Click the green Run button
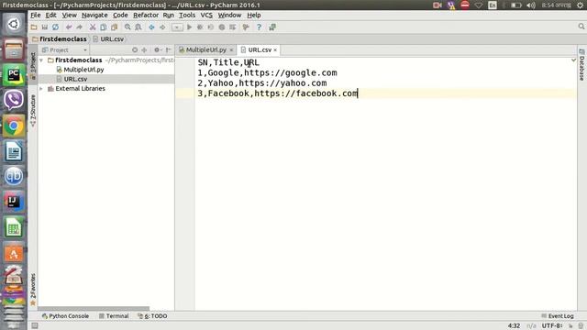 point(190,27)
